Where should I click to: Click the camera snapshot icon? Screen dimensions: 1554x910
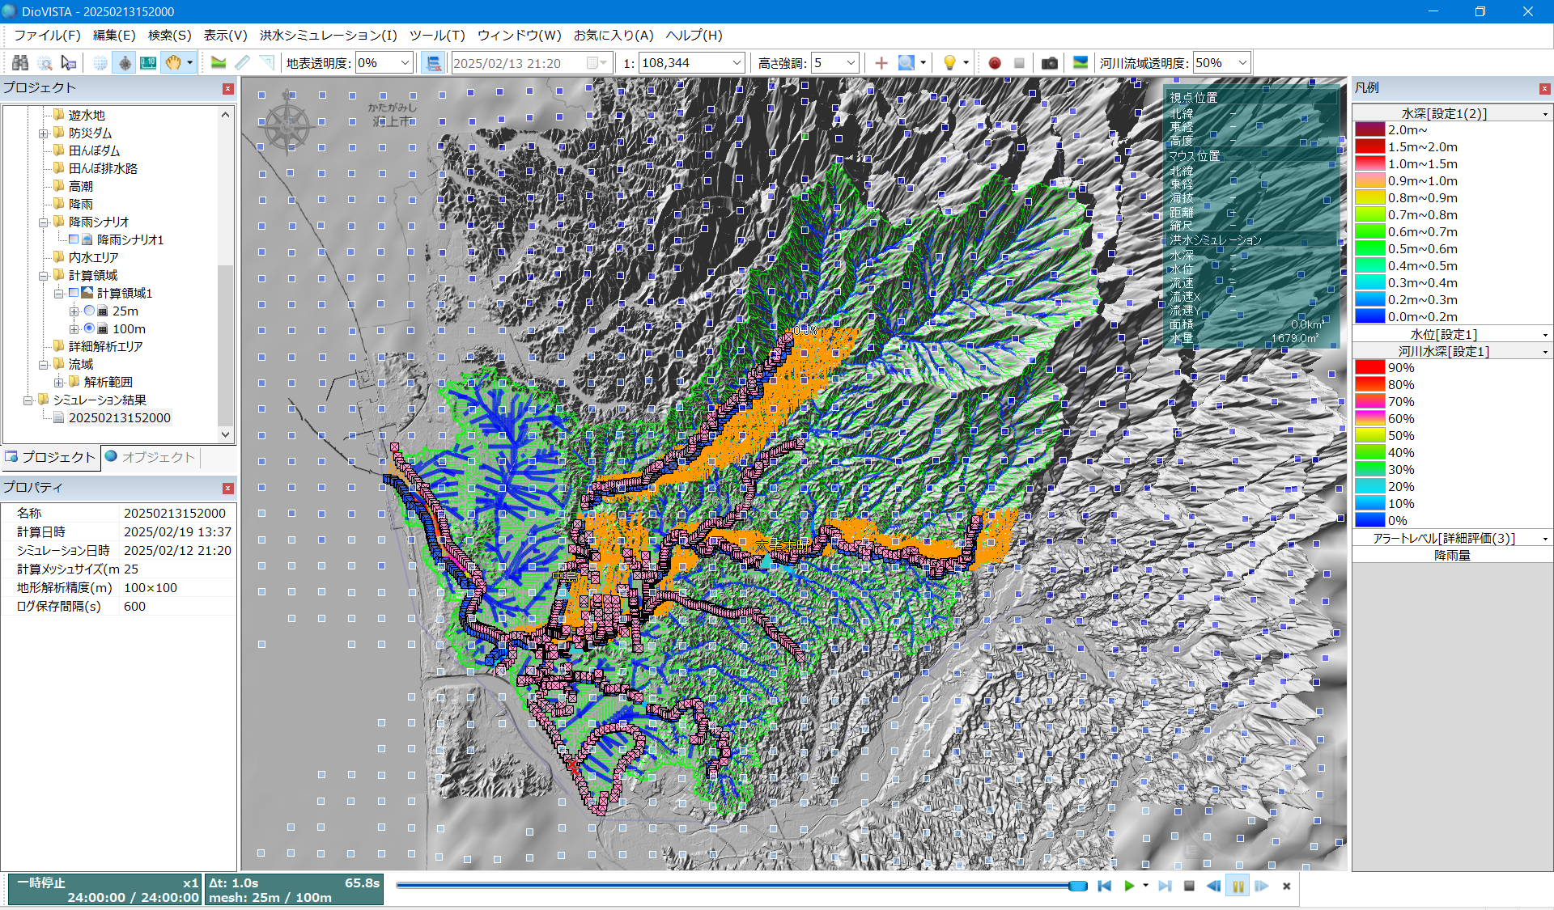pos(1050,63)
